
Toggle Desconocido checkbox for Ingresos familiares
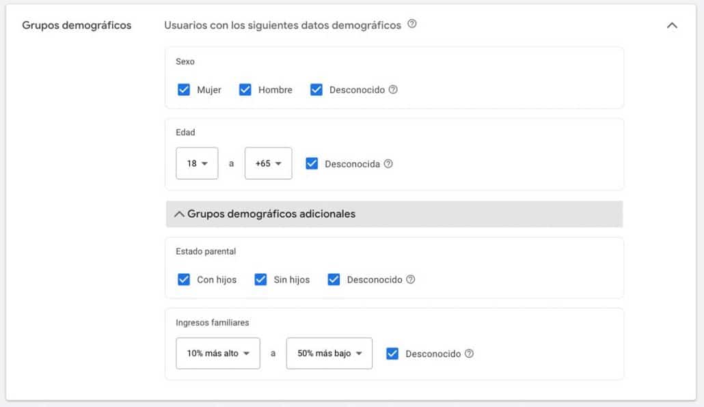click(392, 354)
